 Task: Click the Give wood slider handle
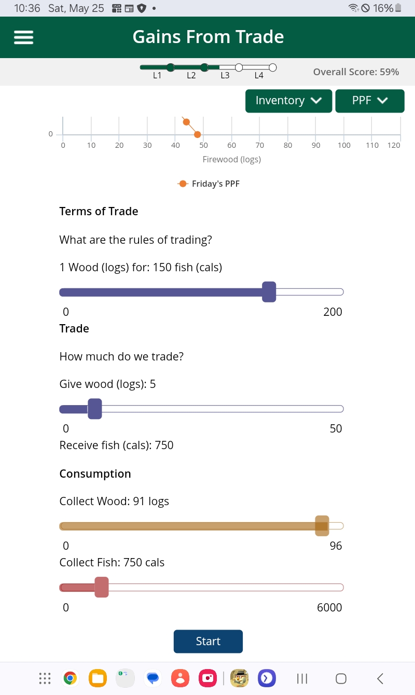[95, 408]
